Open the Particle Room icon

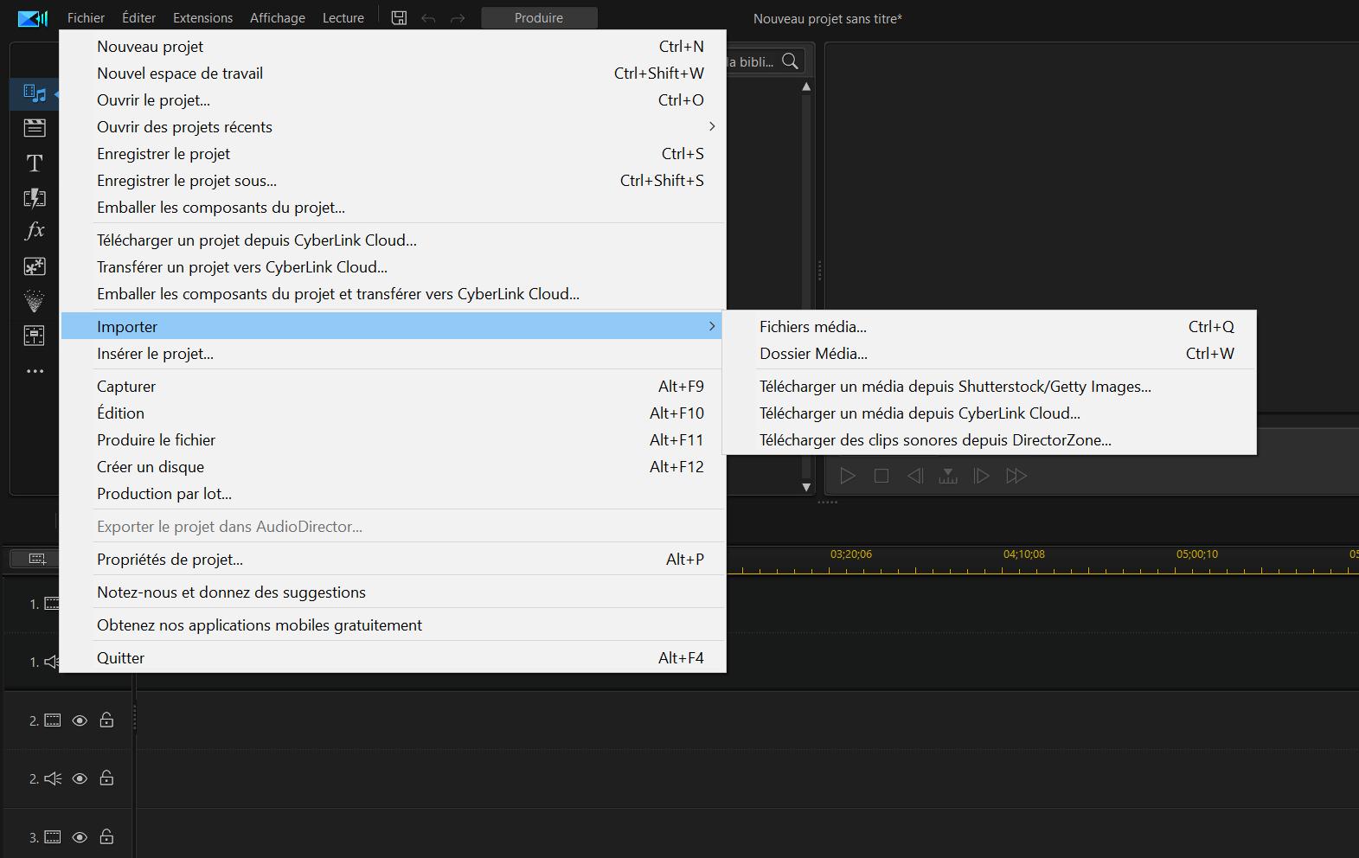(x=35, y=301)
